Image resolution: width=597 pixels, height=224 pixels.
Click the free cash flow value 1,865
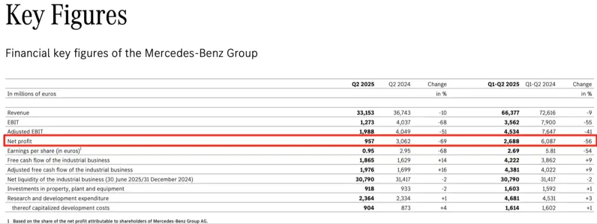tap(366, 160)
